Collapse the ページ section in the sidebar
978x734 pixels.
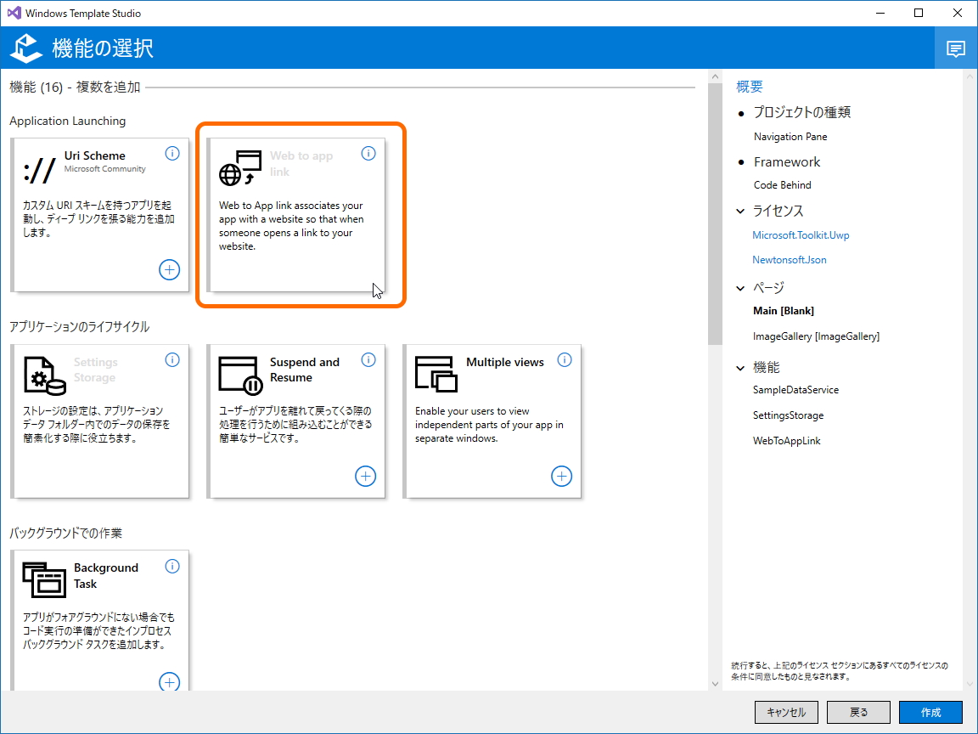(739, 288)
